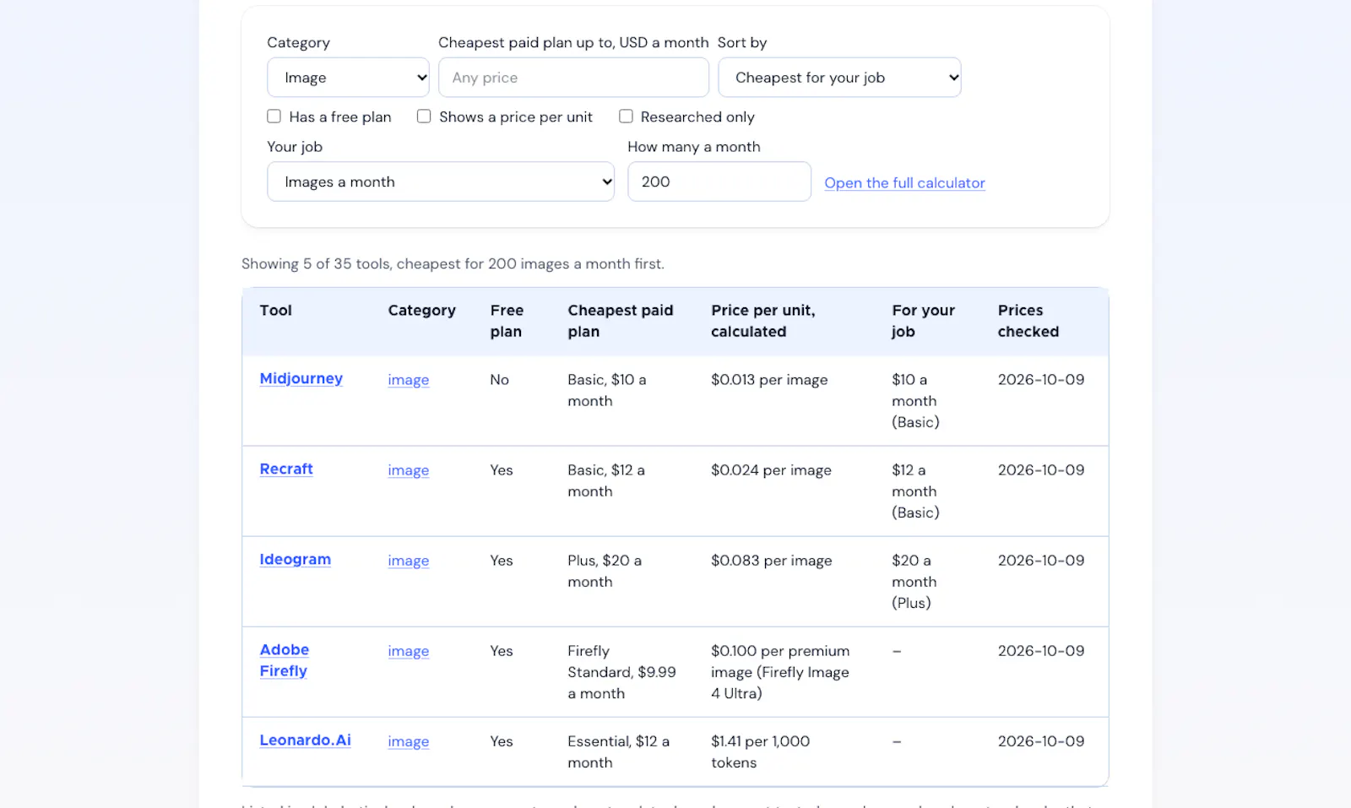1351x808 pixels.
Task: Click the image category link in Adobe Firefly row
Action: (409, 651)
